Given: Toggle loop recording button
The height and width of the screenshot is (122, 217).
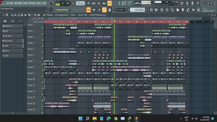Looking at the screenshot, I should 110,3.
